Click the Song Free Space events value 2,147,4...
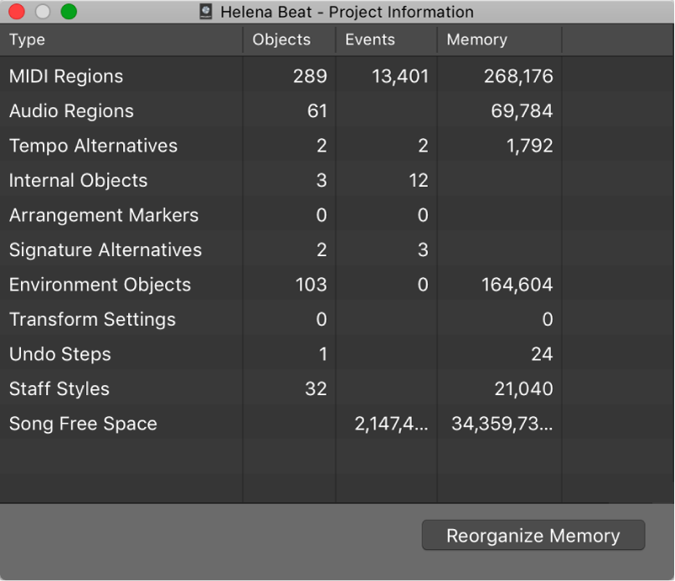The image size is (675, 581). 391,424
